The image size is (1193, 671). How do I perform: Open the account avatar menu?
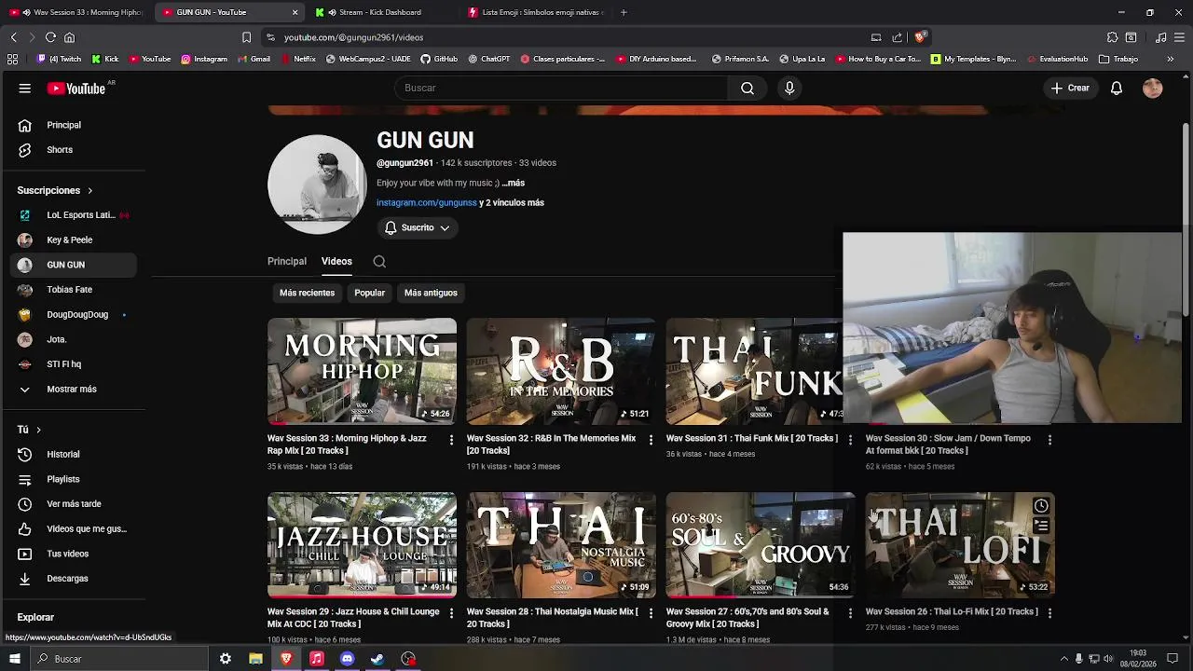tap(1153, 88)
